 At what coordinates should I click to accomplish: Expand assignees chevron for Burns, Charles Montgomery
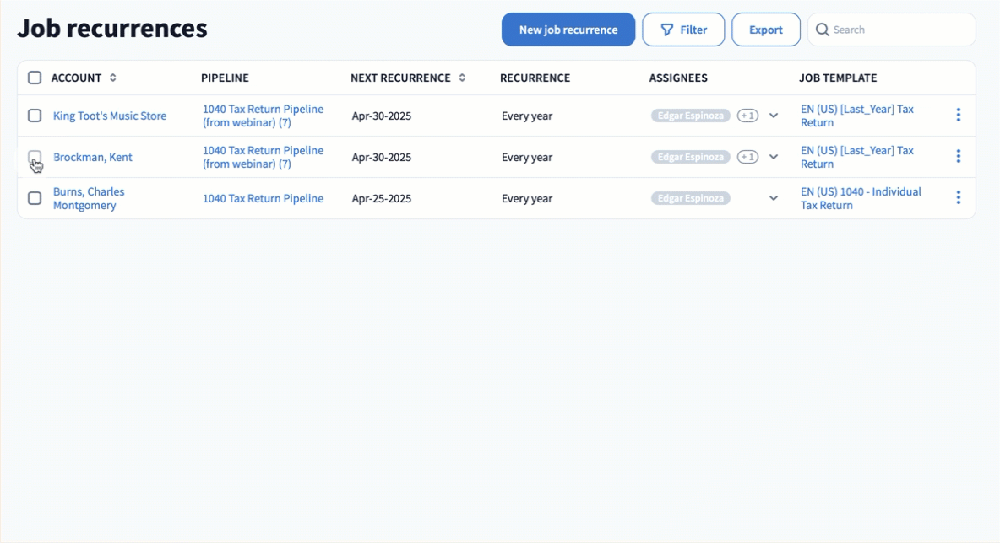(773, 198)
